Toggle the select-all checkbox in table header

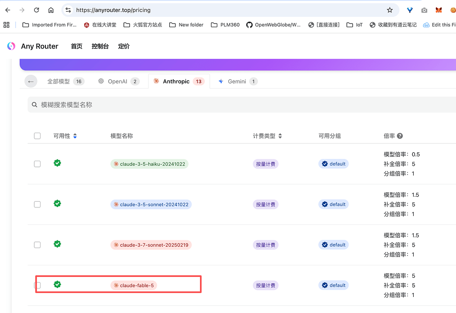[x=37, y=136]
